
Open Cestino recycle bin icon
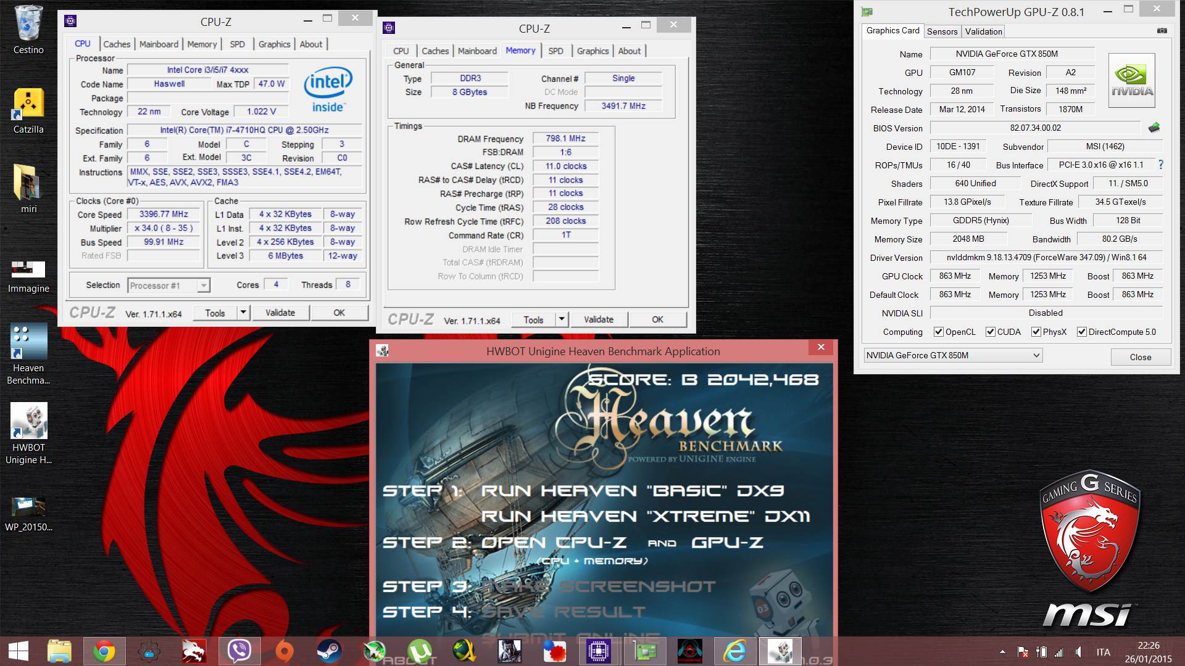[28, 30]
